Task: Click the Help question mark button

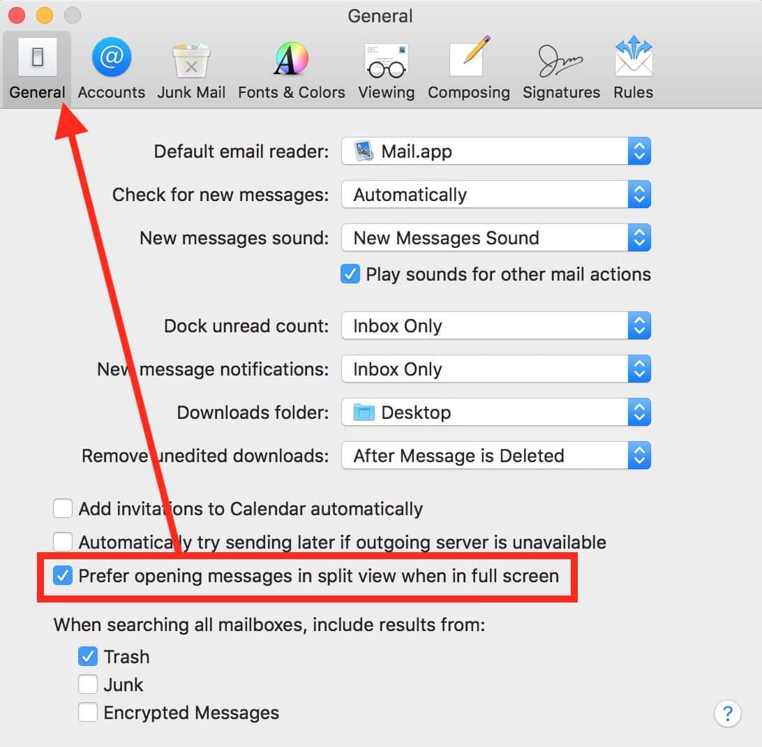Action: click(x=727, y=713)
